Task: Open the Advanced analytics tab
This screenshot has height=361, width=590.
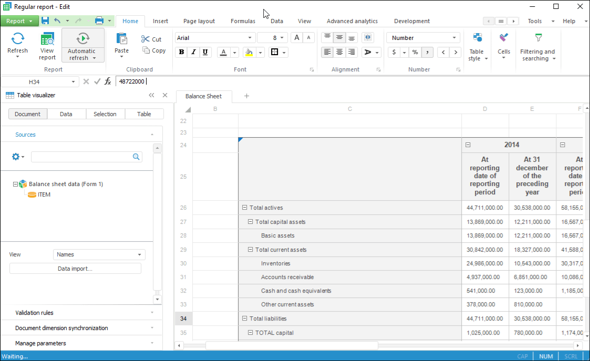Action: [351, 21]
